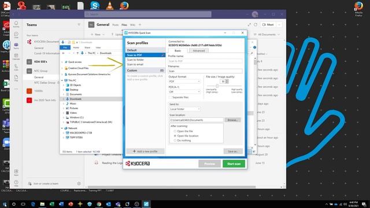
Task: Open the Teams more apps ellipsis
Action: click(x=16, y=89)
